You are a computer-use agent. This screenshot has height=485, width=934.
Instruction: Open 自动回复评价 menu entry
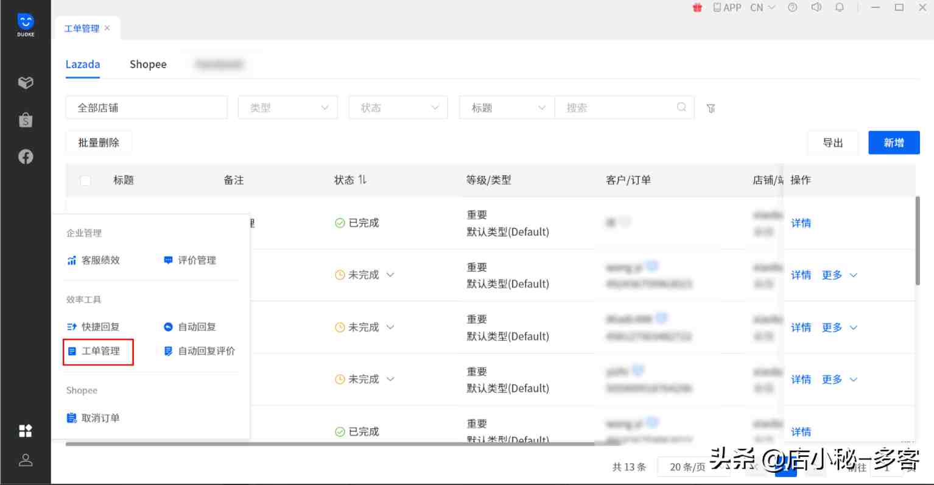200,351
